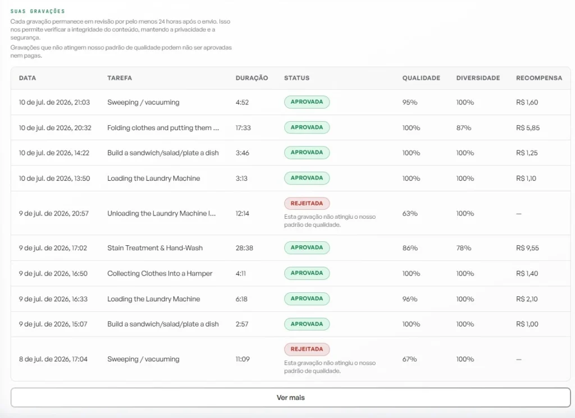Click APROVADA badge for Loading Laundry 16:33 row
This screenshot has width=575, height=418.
[x=307, y=298]
